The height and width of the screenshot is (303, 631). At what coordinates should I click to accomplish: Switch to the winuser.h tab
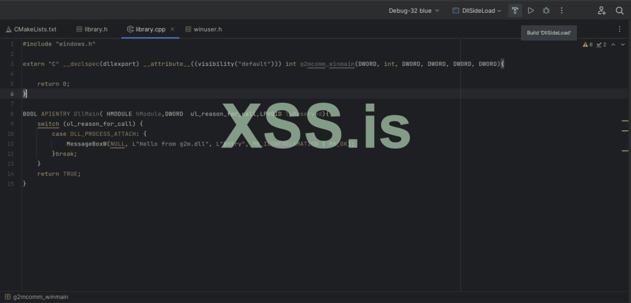[x=204, y=29]
